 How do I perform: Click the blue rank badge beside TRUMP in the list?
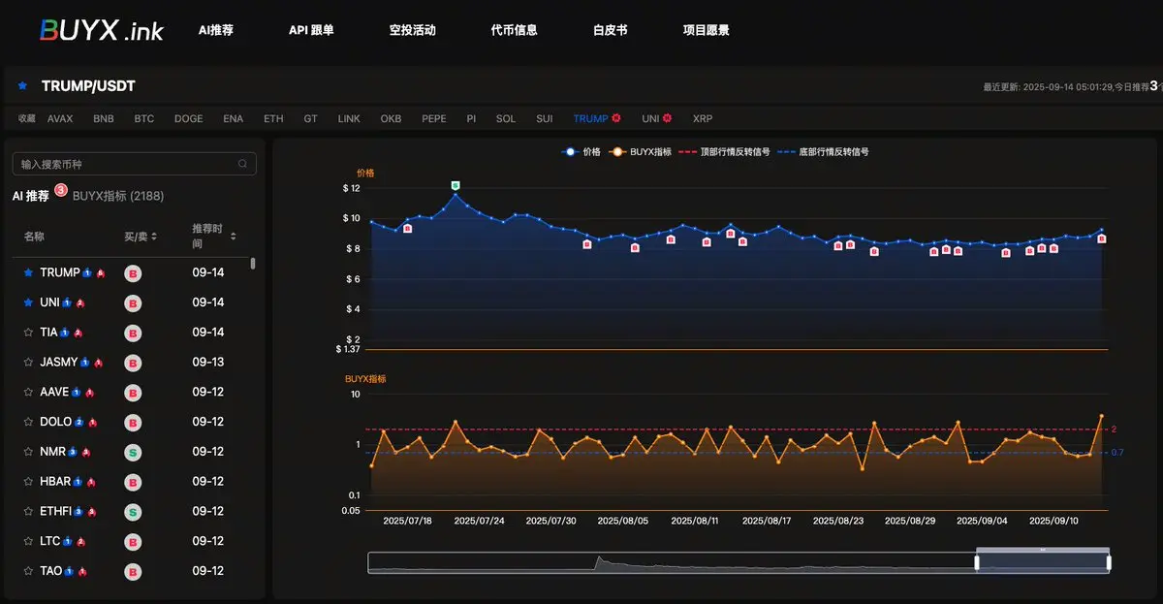point(87,273)
